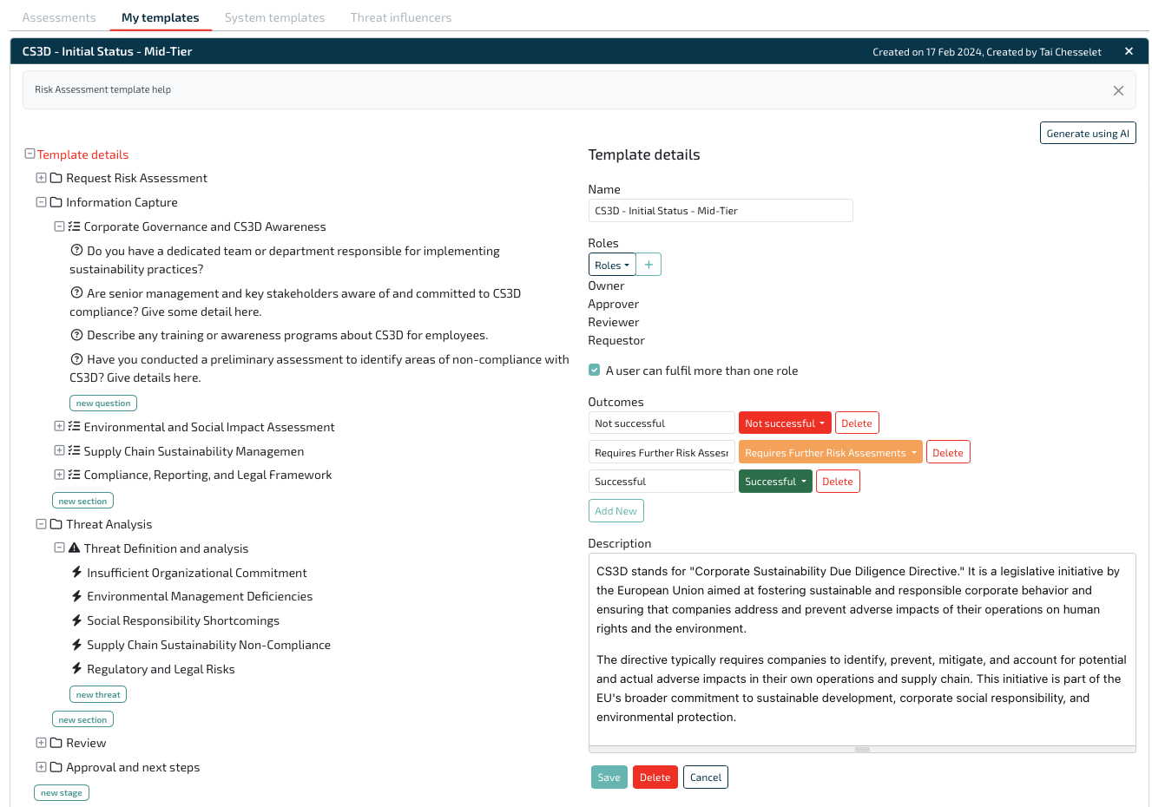Click the Generate using AI button

(x=1088, y=133)
